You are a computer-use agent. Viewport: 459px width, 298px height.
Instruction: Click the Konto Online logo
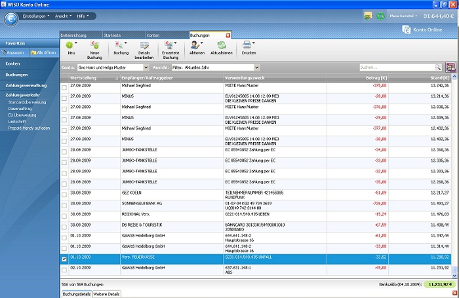click(422, 29)
